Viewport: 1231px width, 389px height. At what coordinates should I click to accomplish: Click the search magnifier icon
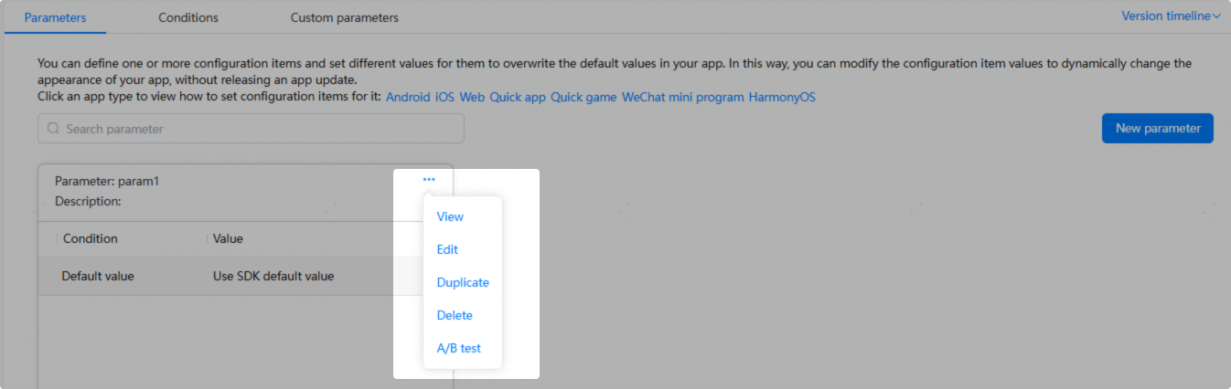point(53,129)
